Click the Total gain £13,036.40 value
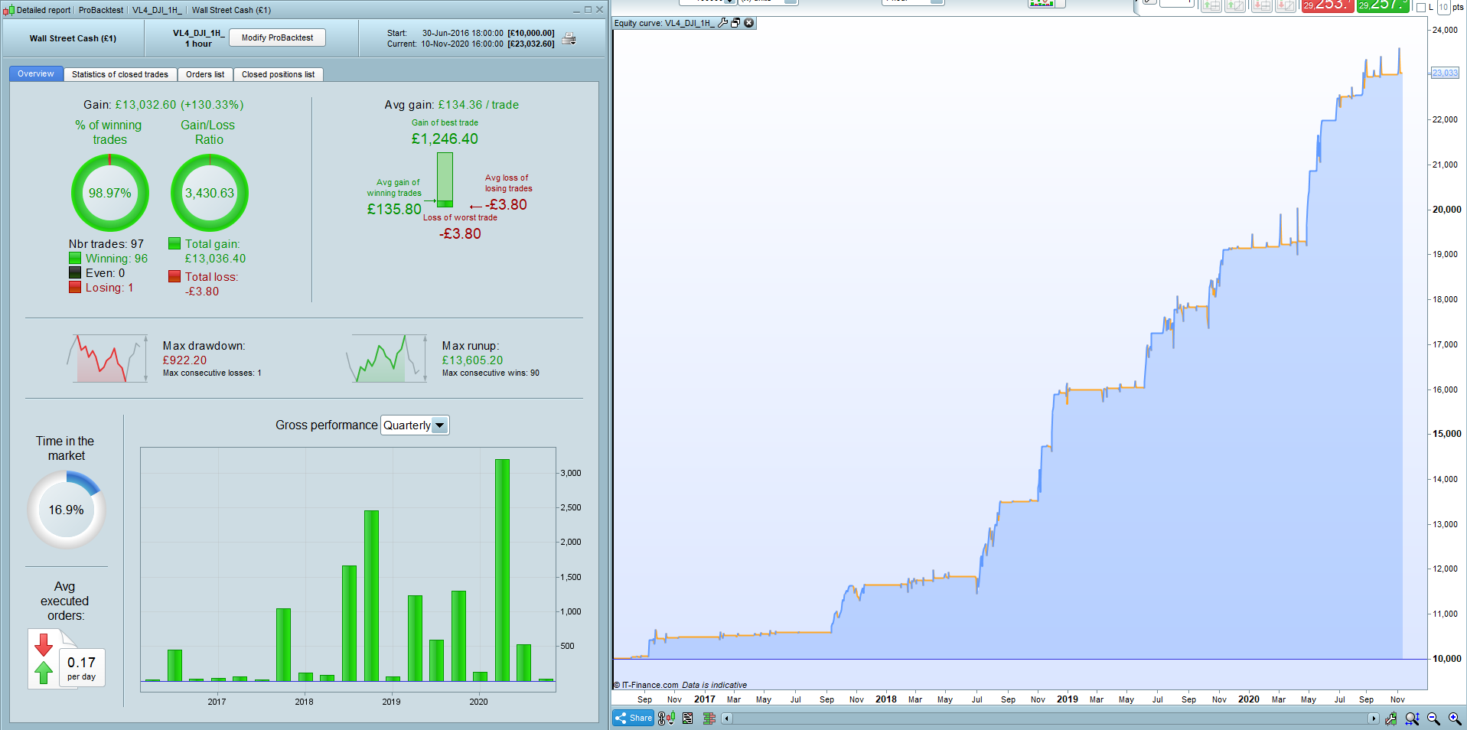This screenshot has height=730, width=1467. 215,259
